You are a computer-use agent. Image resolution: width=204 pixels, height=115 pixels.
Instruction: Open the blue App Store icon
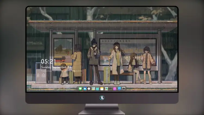[119, 89]
